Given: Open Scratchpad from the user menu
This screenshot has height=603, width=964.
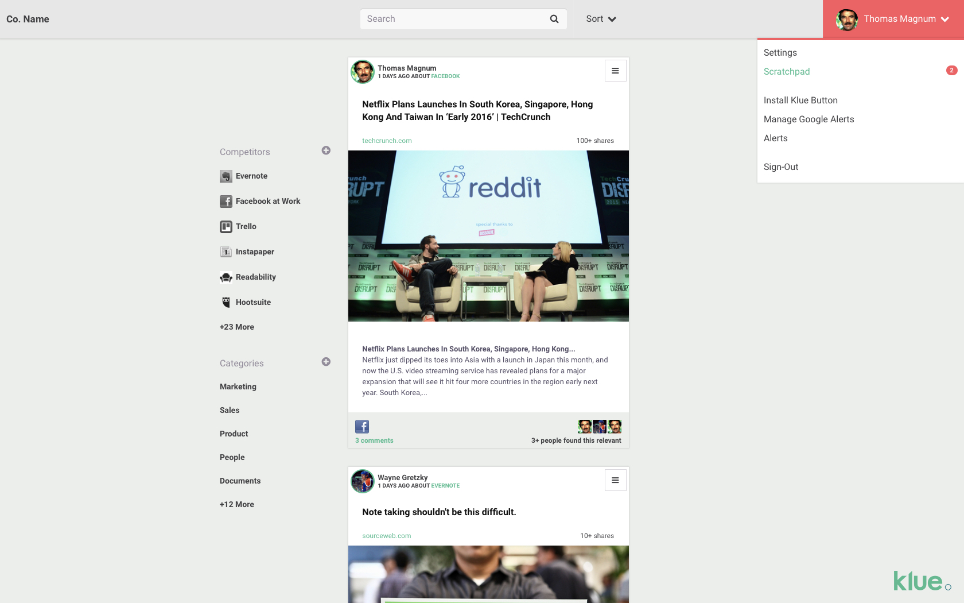Looking at the screenshot, I should click(787, 72).
